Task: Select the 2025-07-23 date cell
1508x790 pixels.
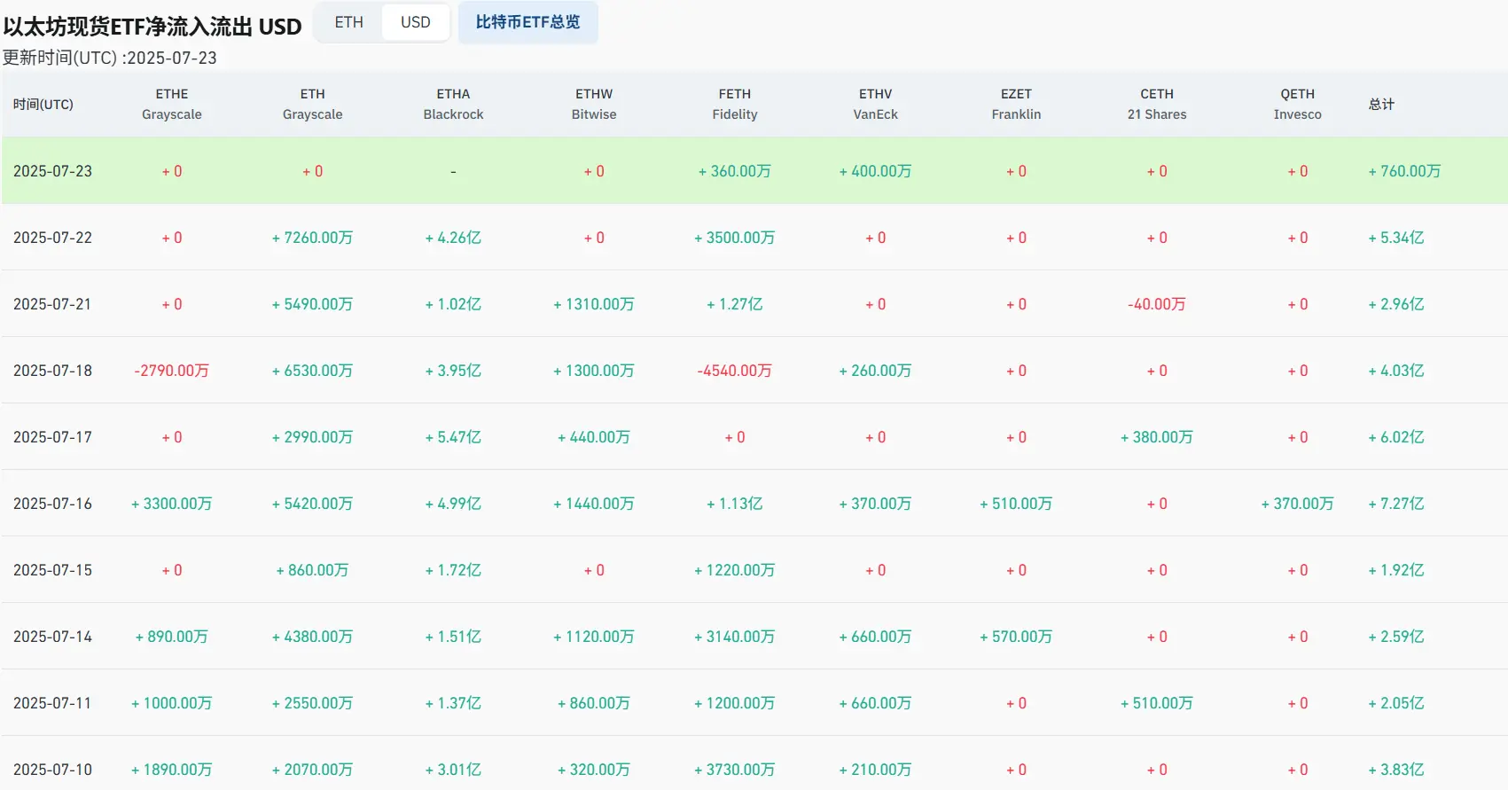Action: [x=52, y=171]
